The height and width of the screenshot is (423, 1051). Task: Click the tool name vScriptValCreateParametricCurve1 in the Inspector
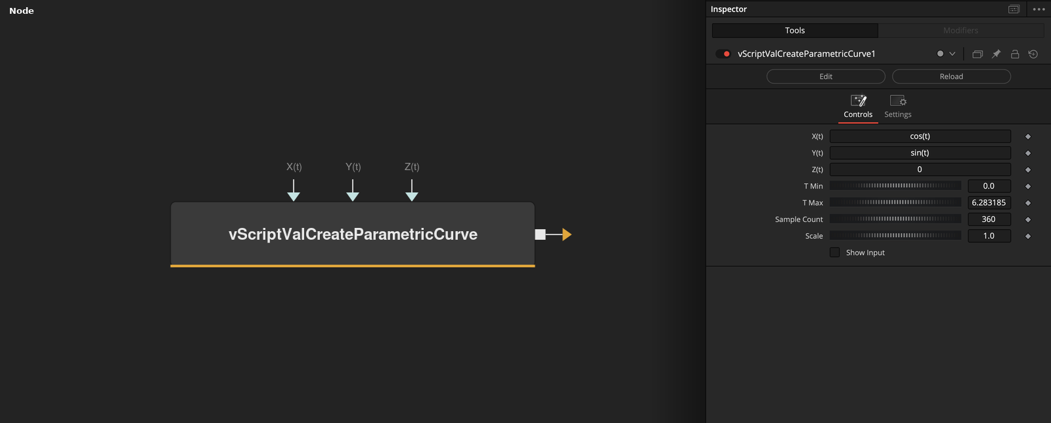tap(807, 54)
